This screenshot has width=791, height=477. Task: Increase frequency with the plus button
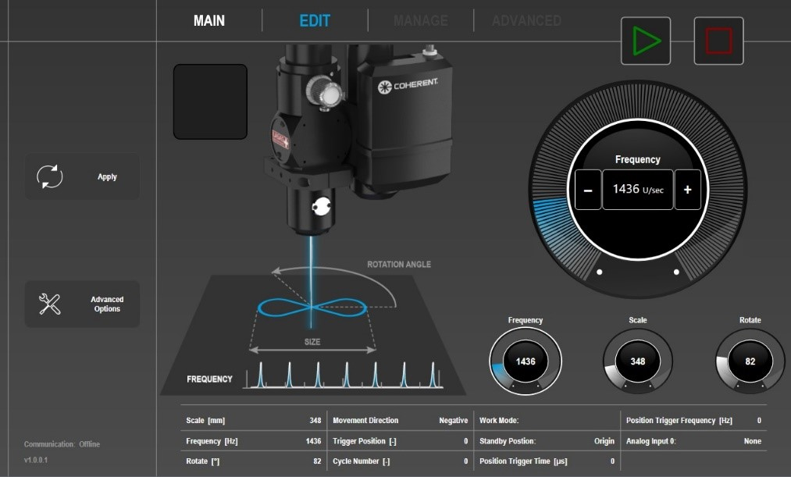(687, 190)
